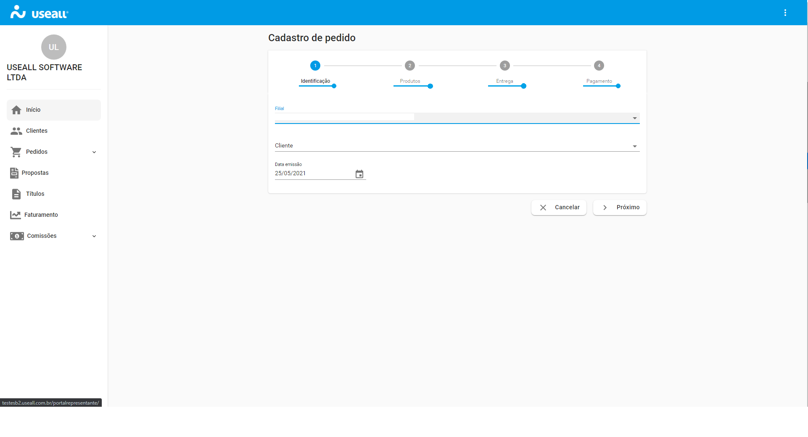This screenshot has height=437, width=808.
Task: Open Clientes in the sidebar
Action: pos(54,131)
